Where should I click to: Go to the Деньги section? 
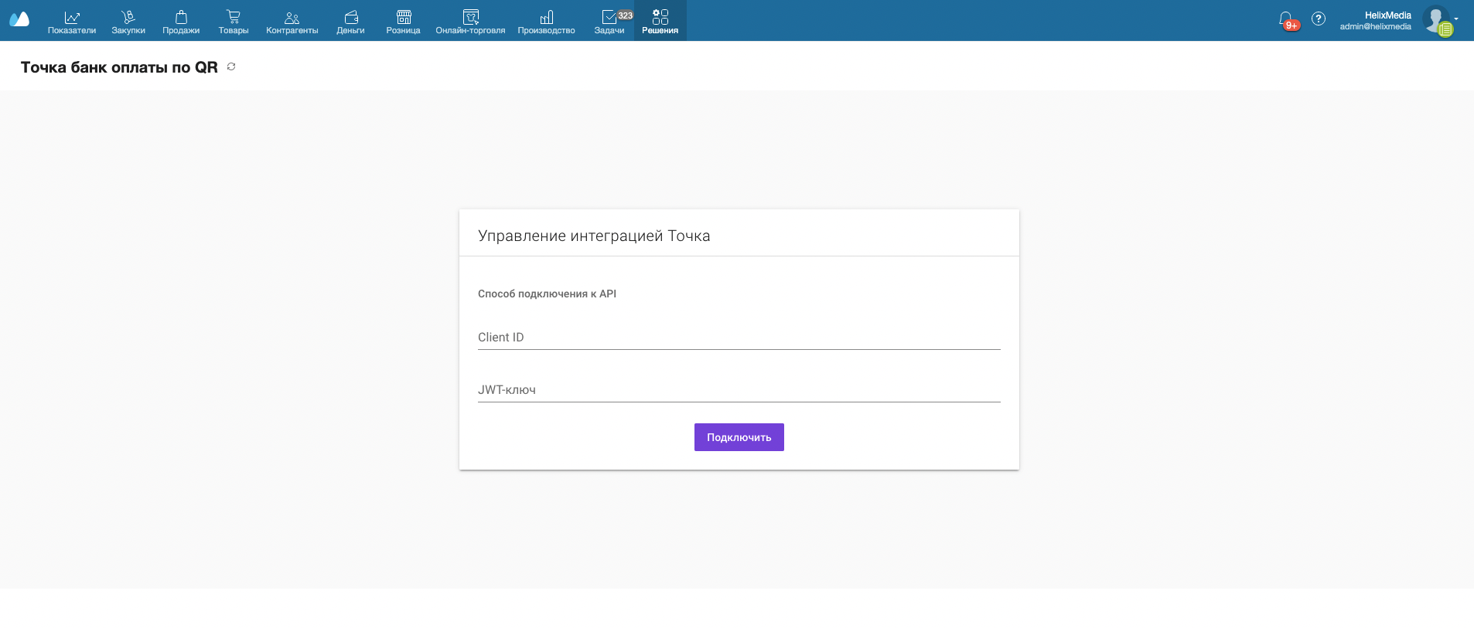click(x=350, y=22)
